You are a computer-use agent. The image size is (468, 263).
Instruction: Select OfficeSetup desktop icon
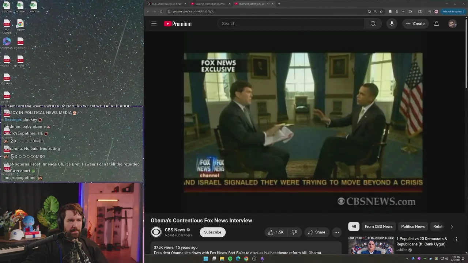pos(7,43)
